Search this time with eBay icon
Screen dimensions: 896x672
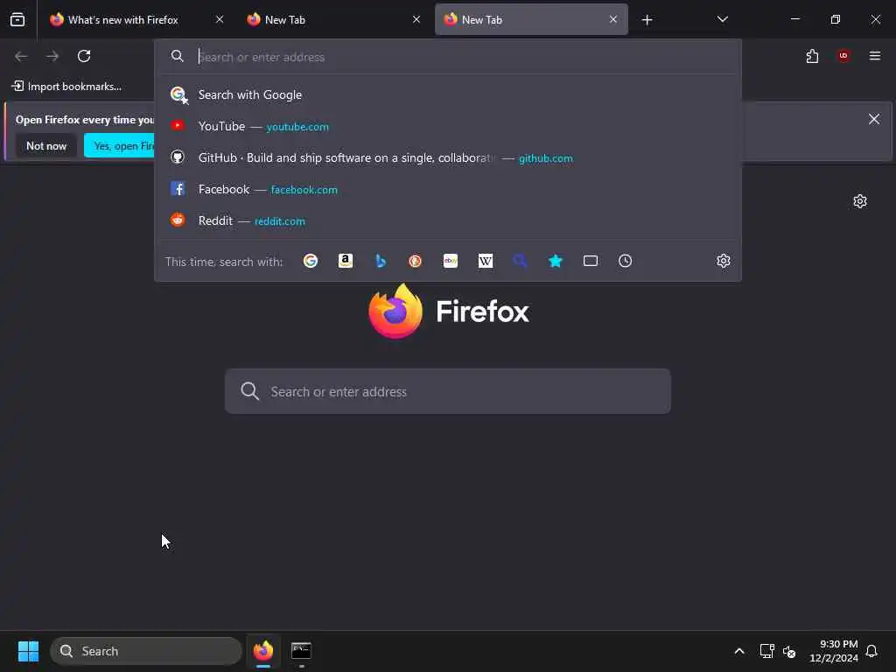[451, 261]
